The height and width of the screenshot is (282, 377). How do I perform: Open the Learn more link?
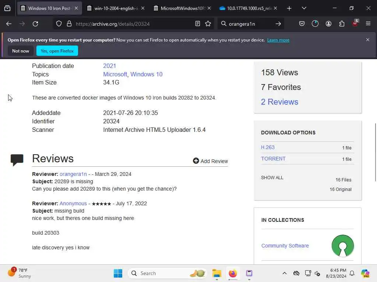(278, 40)
